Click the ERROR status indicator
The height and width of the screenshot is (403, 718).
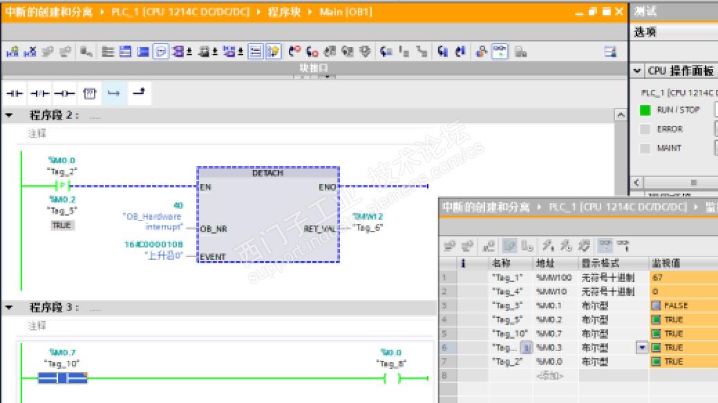(645, 129)
